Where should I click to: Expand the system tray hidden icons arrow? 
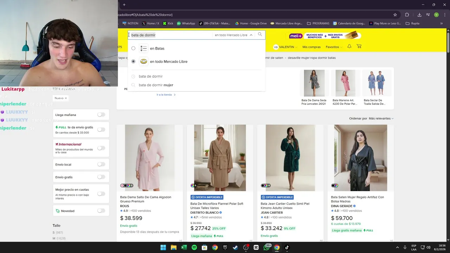397,247
